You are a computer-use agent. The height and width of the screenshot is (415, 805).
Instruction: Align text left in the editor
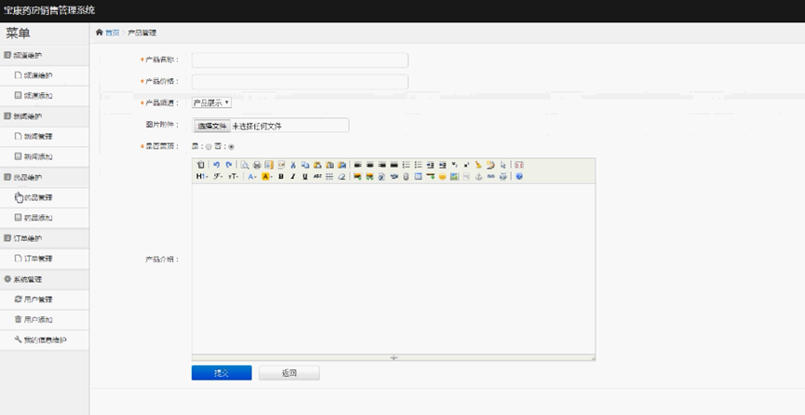357,165
